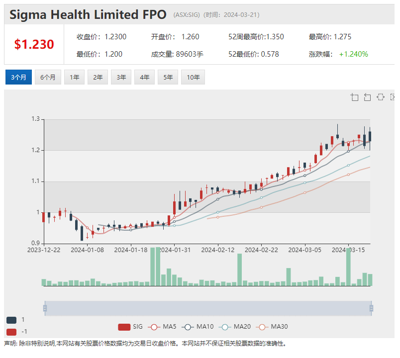The width and height of the screenshot is (400, 358).
Task: Click the restore chart icon
Action: pyautogui.click(x=380, y=98)
